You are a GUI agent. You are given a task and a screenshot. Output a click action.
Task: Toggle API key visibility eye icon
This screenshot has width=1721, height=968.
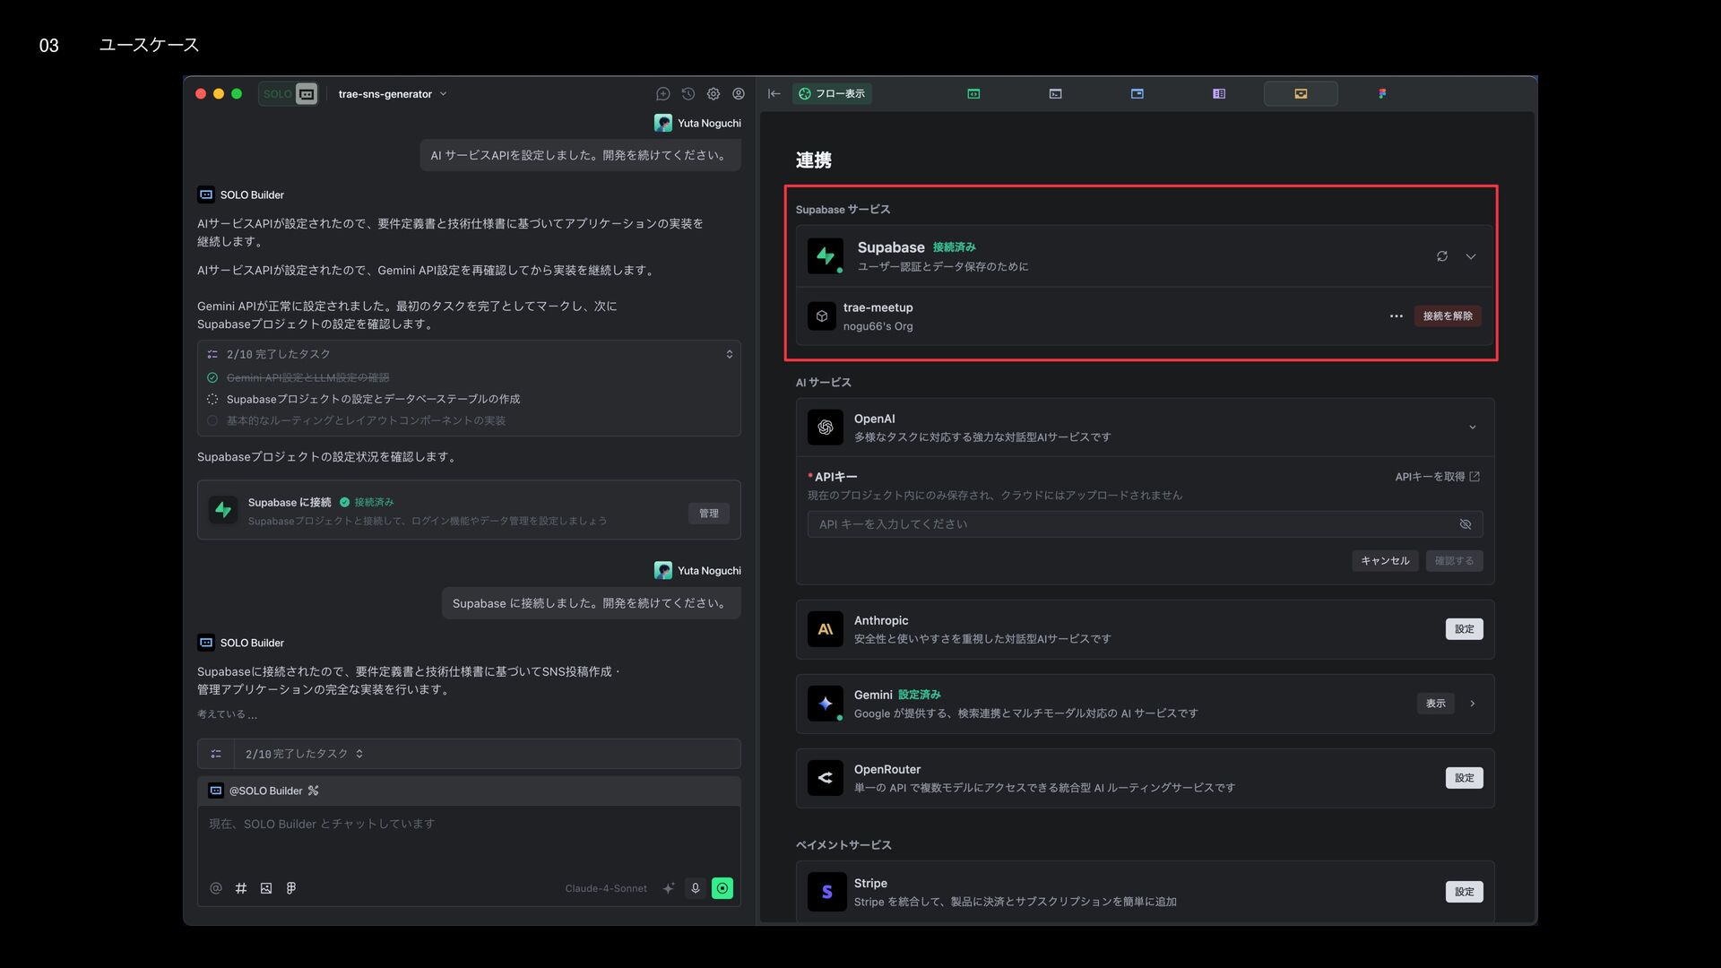pyautogui.click(x=1465, y=524)
